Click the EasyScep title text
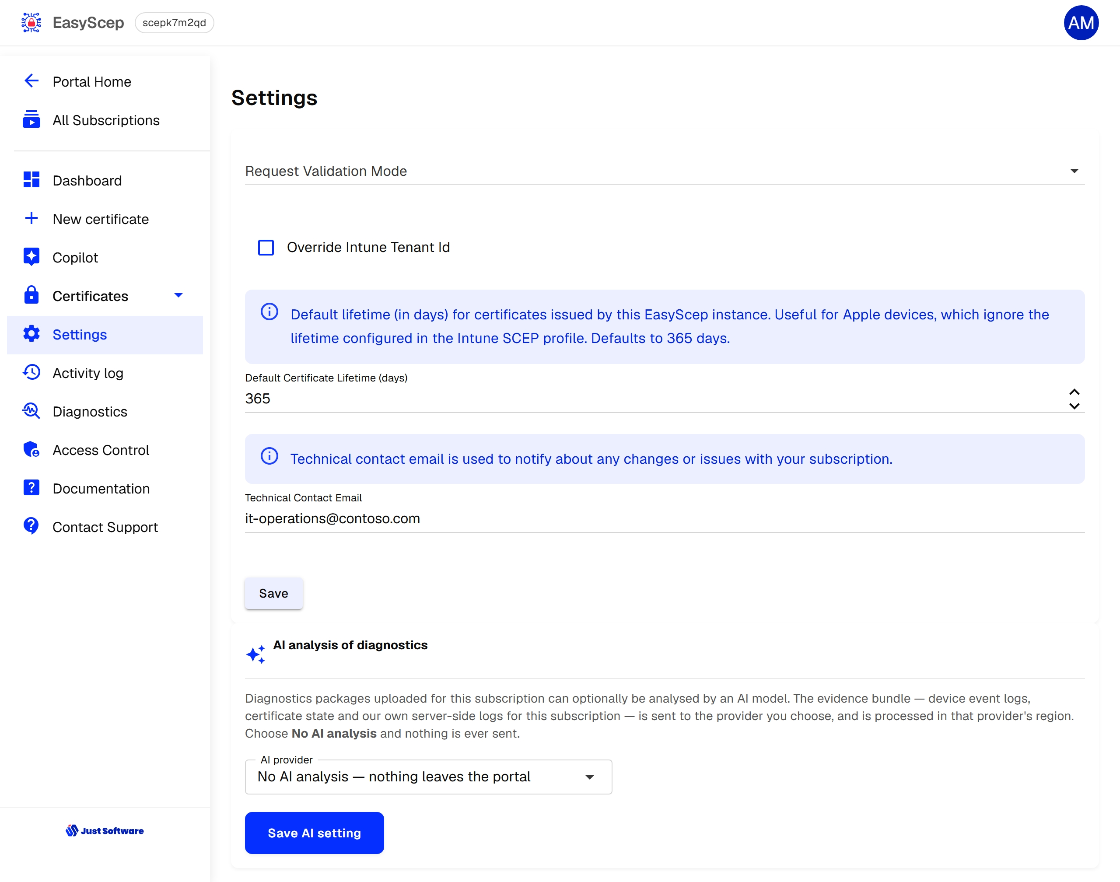Image resolution: width=1120 pixels, height=882 pixels. [88, 23]
